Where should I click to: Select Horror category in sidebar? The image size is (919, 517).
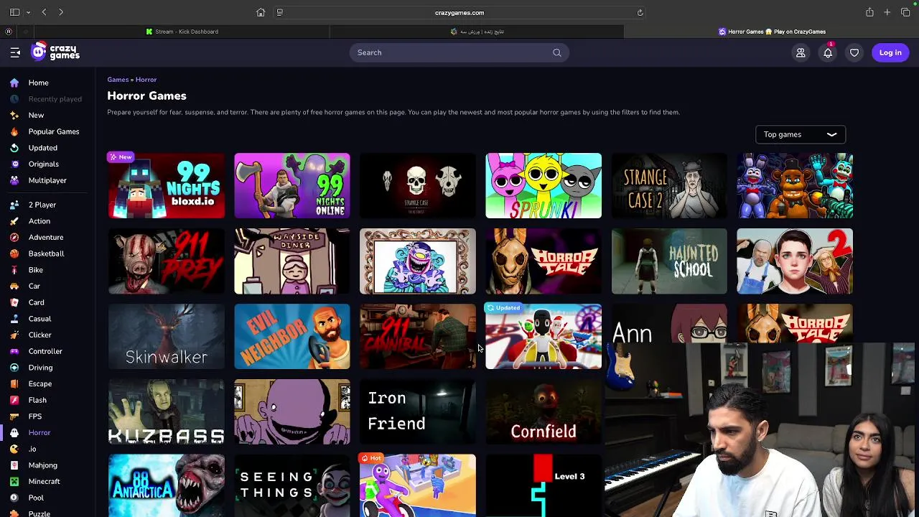click(39, 433)
